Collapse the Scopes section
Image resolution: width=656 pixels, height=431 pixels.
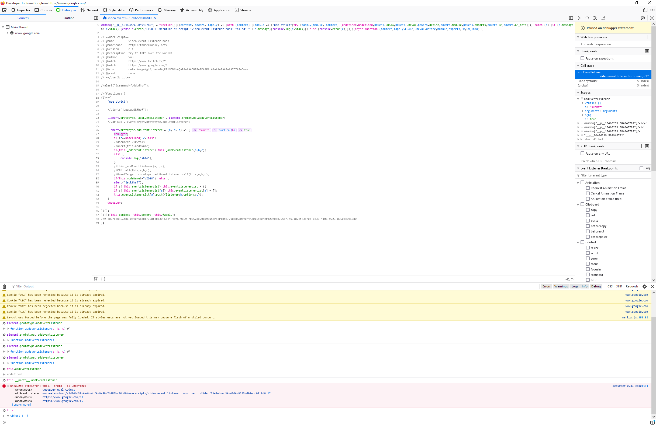(578, 93)
